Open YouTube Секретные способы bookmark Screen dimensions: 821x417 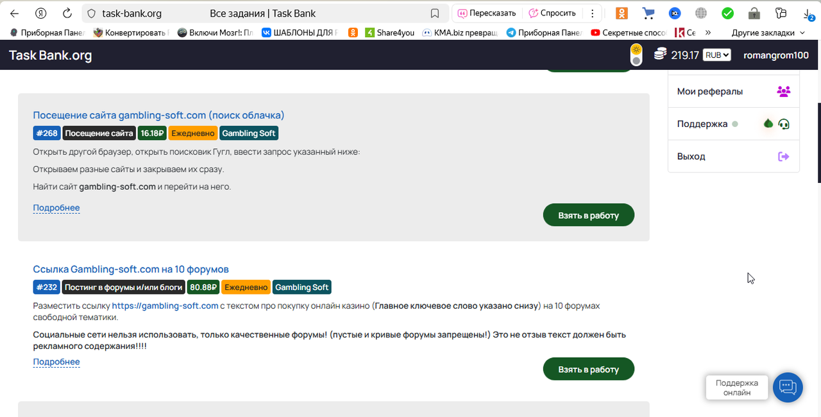point(629,33)
